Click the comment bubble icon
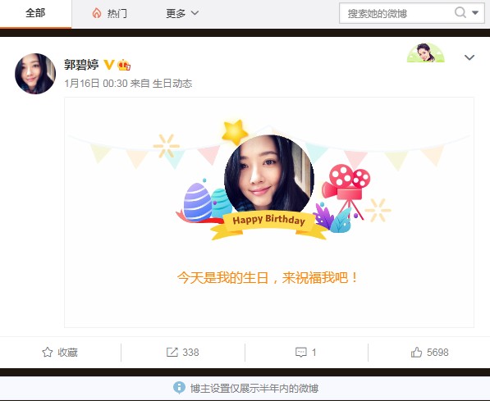The image size is (490, 401). tap(301, 353)
